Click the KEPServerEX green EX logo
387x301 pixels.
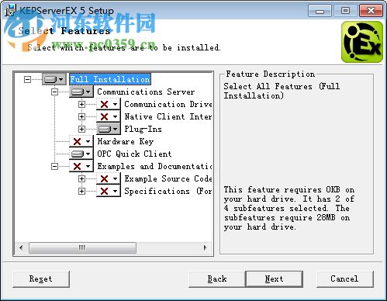[362, 42]
